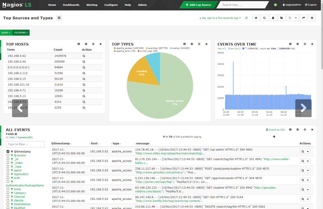323x209 pixels.
Task: Open the saved dashboards folder icon
Action: coord(281,18)
